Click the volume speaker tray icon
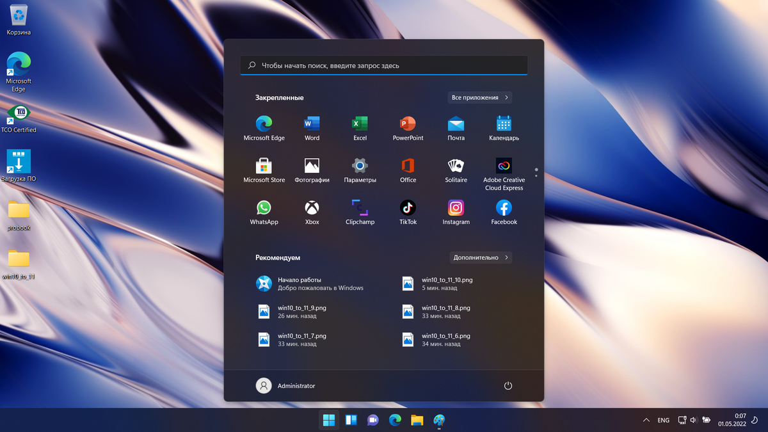The width and height of the screenshot is (768, 432). coord(693,420)
